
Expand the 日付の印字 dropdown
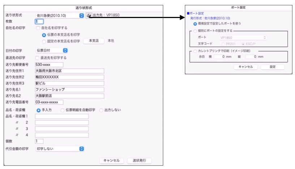pos(51,50)
